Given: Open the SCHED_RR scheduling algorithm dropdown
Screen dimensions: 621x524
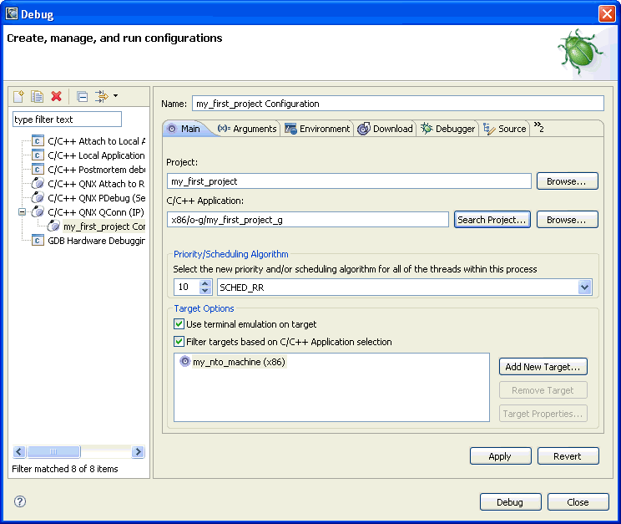Looking at the screenshot, I should click(584, 287).
